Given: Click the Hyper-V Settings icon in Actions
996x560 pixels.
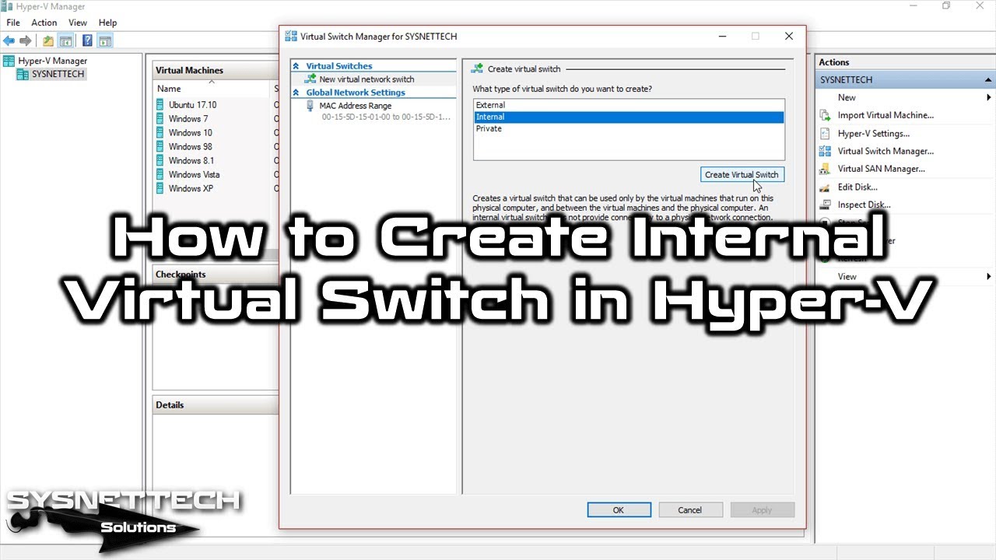Looking at the screenshot, I should pyautogui.click(x=825, y=133).
